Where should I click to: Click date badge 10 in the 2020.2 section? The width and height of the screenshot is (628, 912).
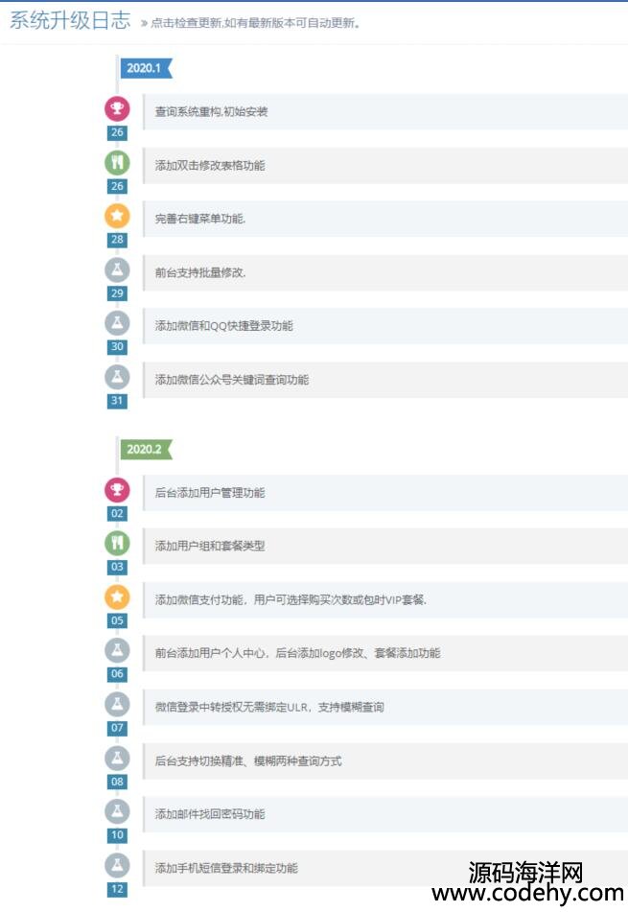[x=117, y=835]
